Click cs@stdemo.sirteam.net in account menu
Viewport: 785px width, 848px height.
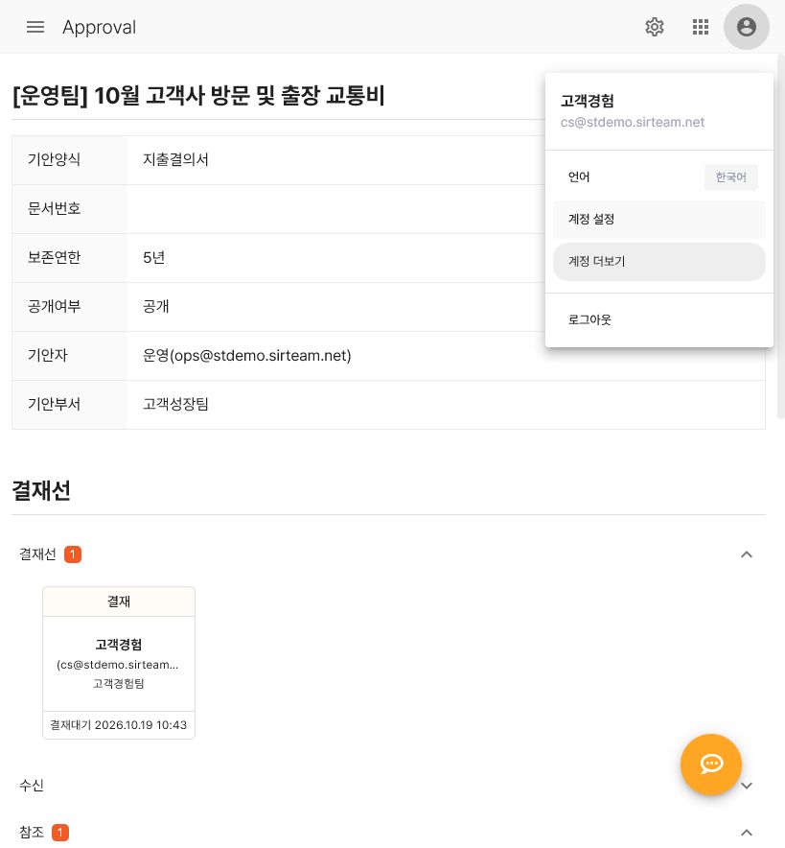pos(632,122)
